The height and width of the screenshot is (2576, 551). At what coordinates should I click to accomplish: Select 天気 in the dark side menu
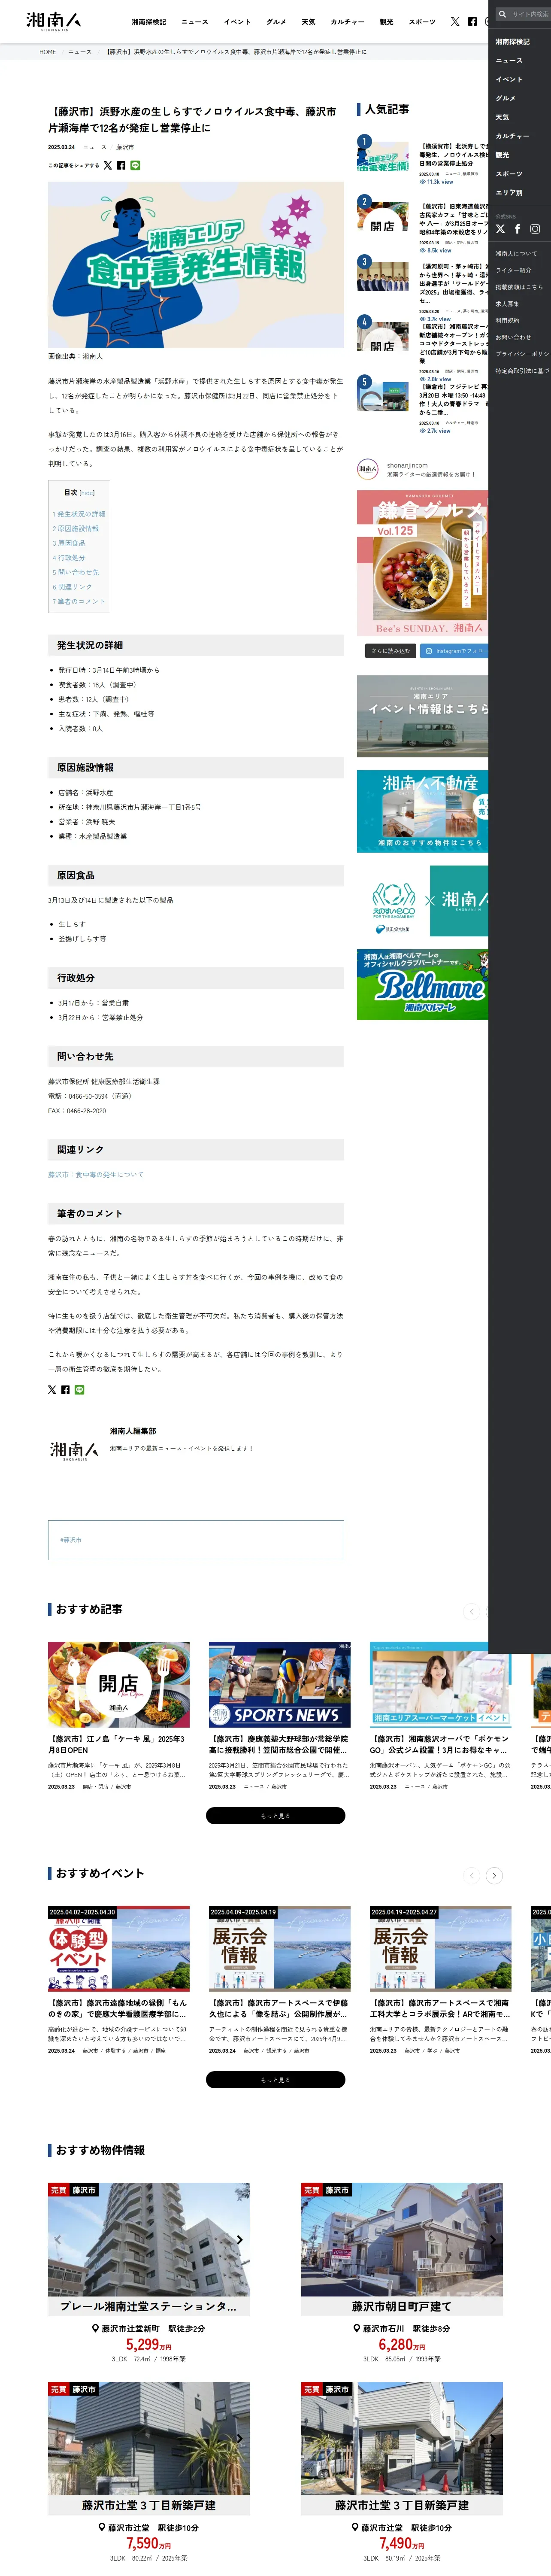502,117
